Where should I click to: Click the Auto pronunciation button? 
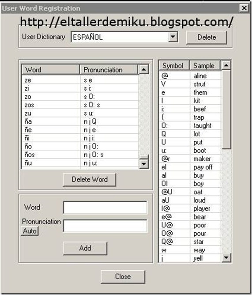click(x=30, y=231)
